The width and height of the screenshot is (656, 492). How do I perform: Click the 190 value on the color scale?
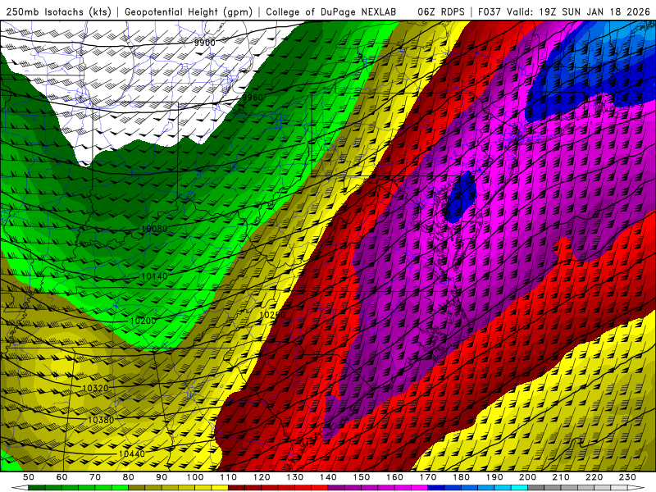click(x=494, y=477)
